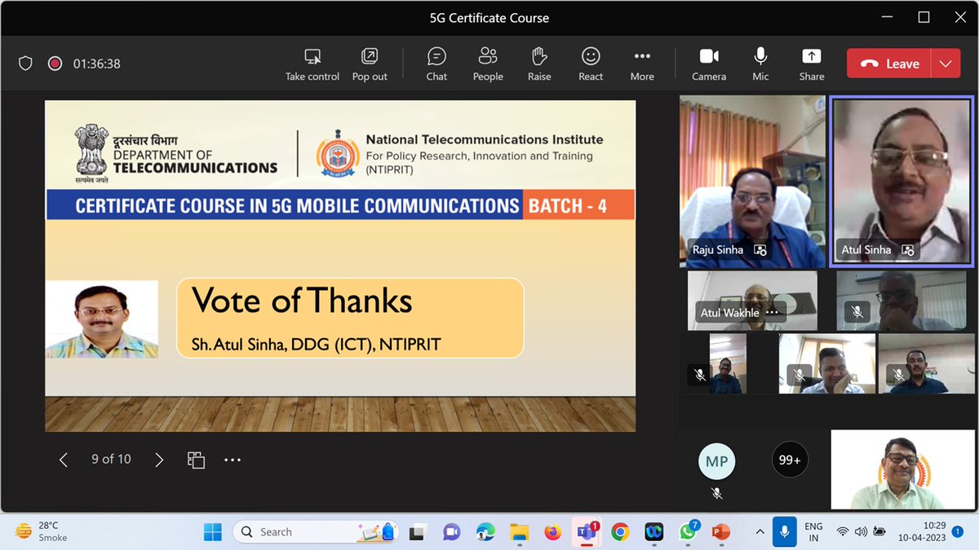Click the recording indicator red dot
This screenshot has width=979, height=550.
(x=55, y=64)
